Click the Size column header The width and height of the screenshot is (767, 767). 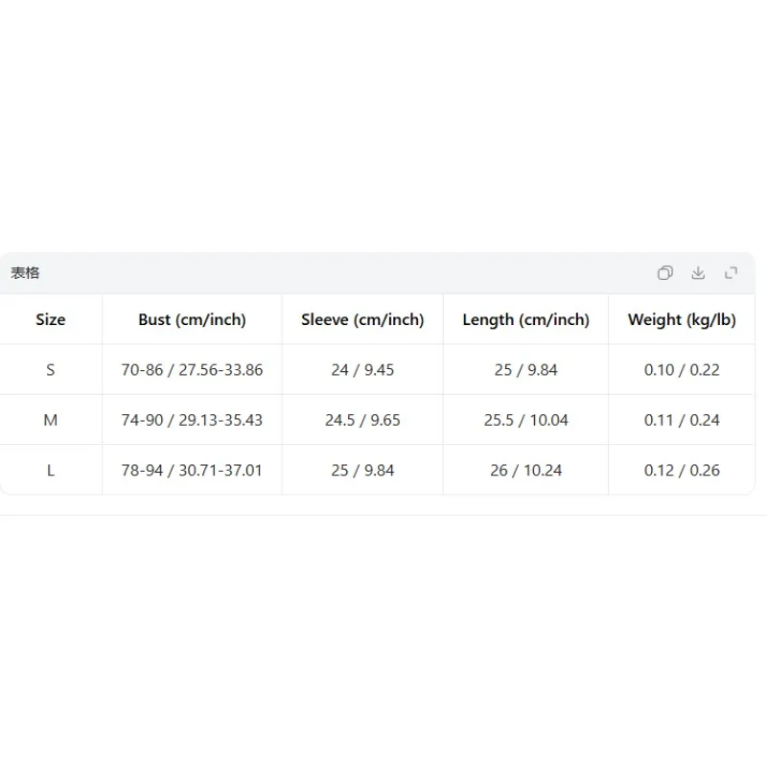[51, 319]
